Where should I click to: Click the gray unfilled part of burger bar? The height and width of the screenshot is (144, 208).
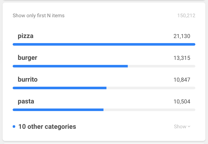(161, 66)
